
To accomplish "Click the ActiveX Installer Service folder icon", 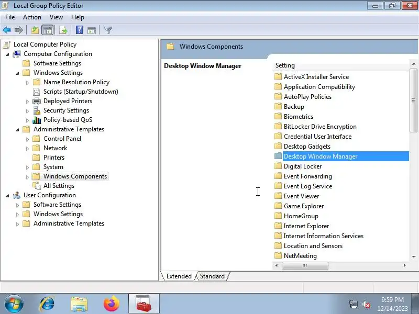I will point(278,76).
